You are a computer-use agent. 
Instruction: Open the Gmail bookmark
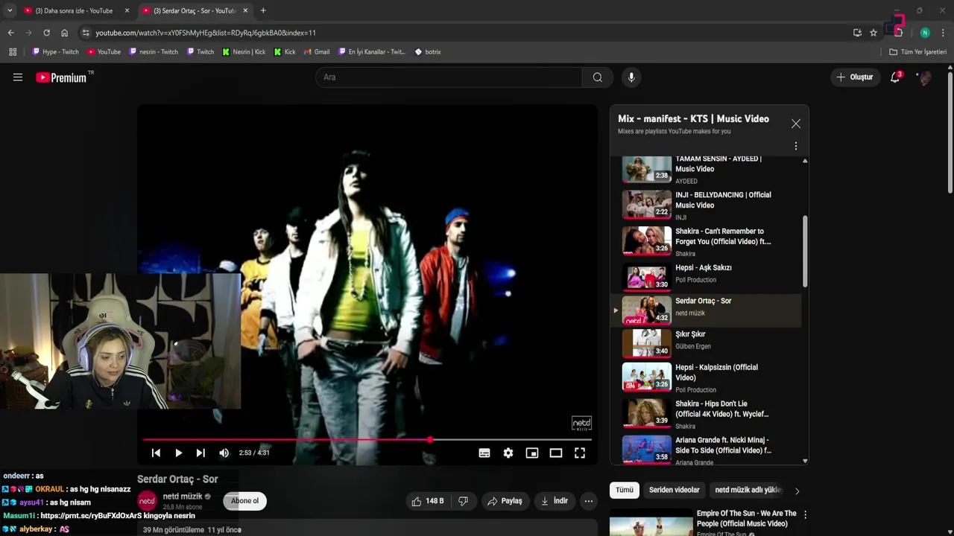tap(317, 52)
